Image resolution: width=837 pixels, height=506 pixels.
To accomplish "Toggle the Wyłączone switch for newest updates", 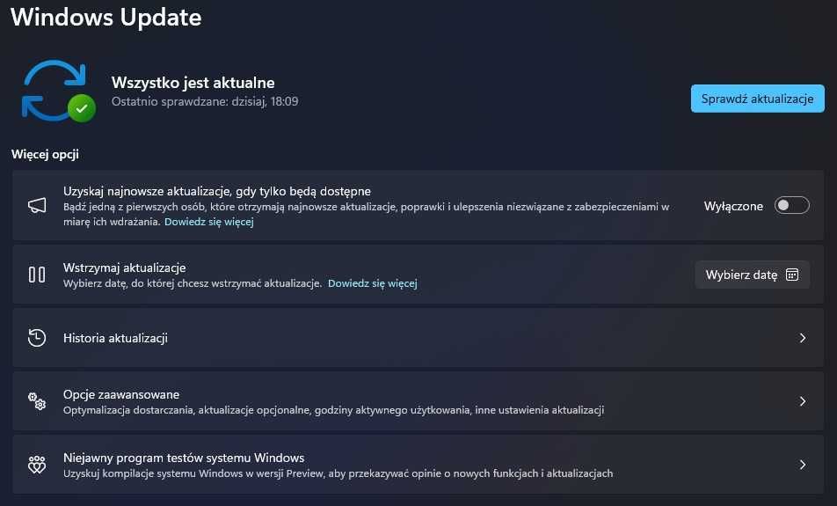I will click(791, 206).
